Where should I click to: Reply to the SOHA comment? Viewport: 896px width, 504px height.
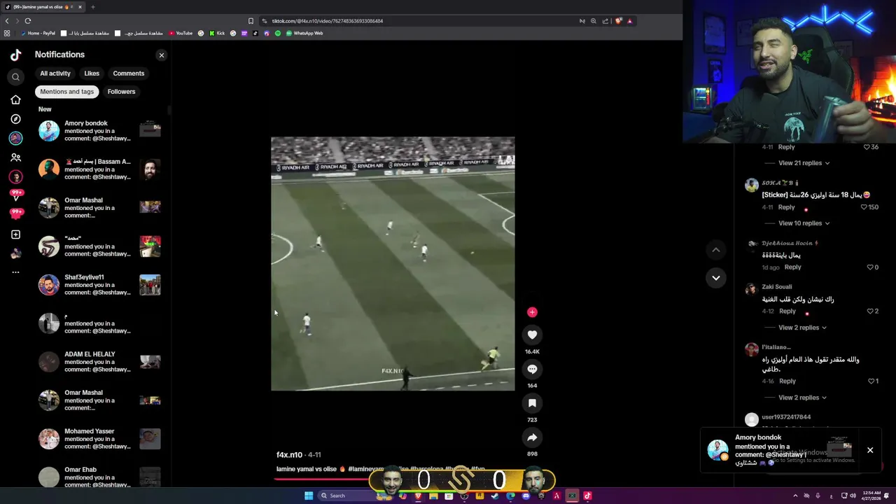pyautogui.click(x=787, y=207)
